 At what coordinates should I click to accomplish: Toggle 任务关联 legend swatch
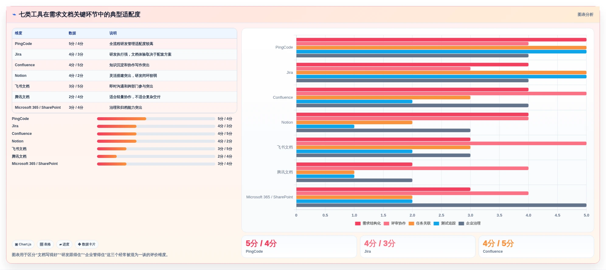coord(411,224)
